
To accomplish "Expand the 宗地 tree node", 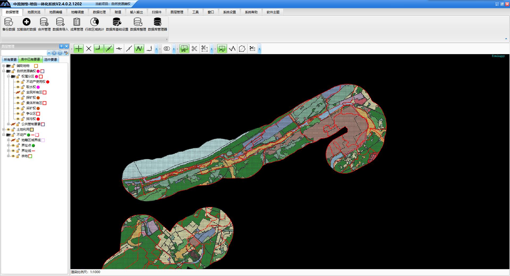I will tap(8, 156).
